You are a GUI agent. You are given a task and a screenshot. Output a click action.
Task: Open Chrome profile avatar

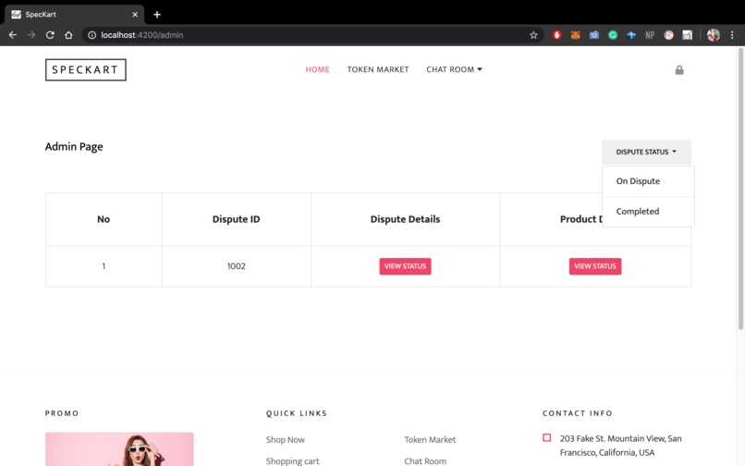coord(714,35)
